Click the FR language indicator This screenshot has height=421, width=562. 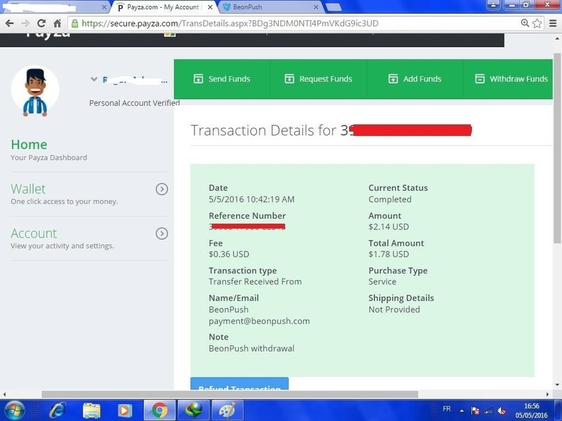pos(447,409)
